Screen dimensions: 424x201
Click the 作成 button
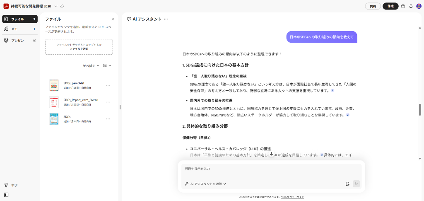click(x=390, y=6)
